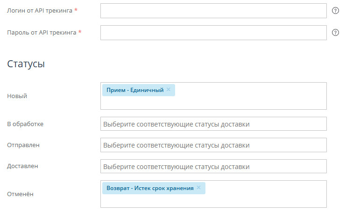Select the 'Возврат - Истек срок хранения' tag text
Image resolution: width=346 pixels, height=212 pixels.
click(149, 188)
